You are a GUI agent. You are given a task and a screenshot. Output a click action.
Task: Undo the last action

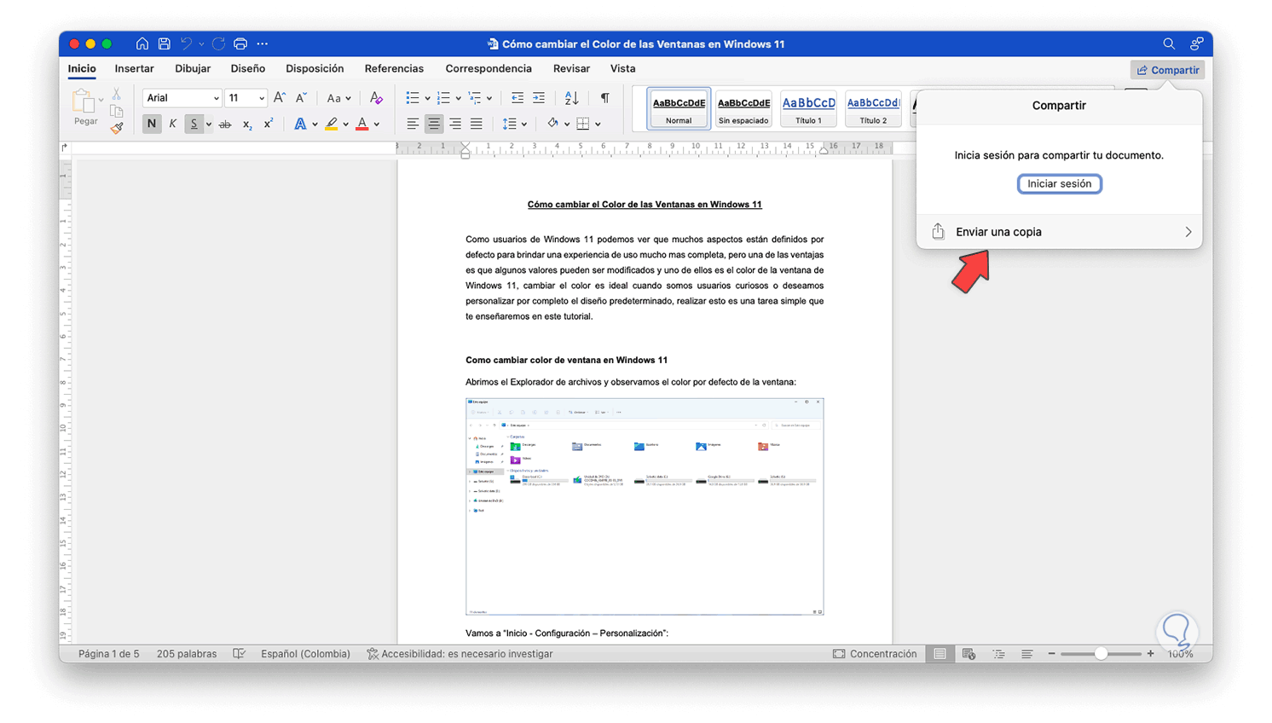tap(186, 43)
